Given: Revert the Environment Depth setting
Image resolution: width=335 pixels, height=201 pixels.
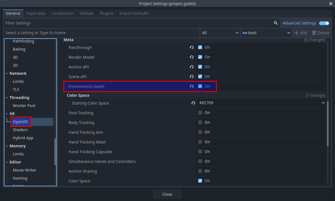Looking at the screenshot, I should [x=191, y=86].
